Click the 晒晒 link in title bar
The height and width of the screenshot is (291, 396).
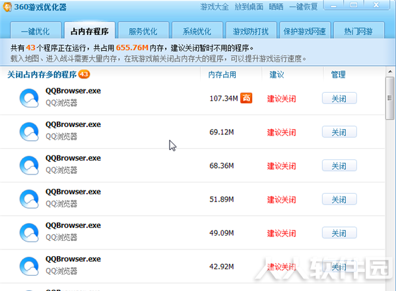(276, 7)
